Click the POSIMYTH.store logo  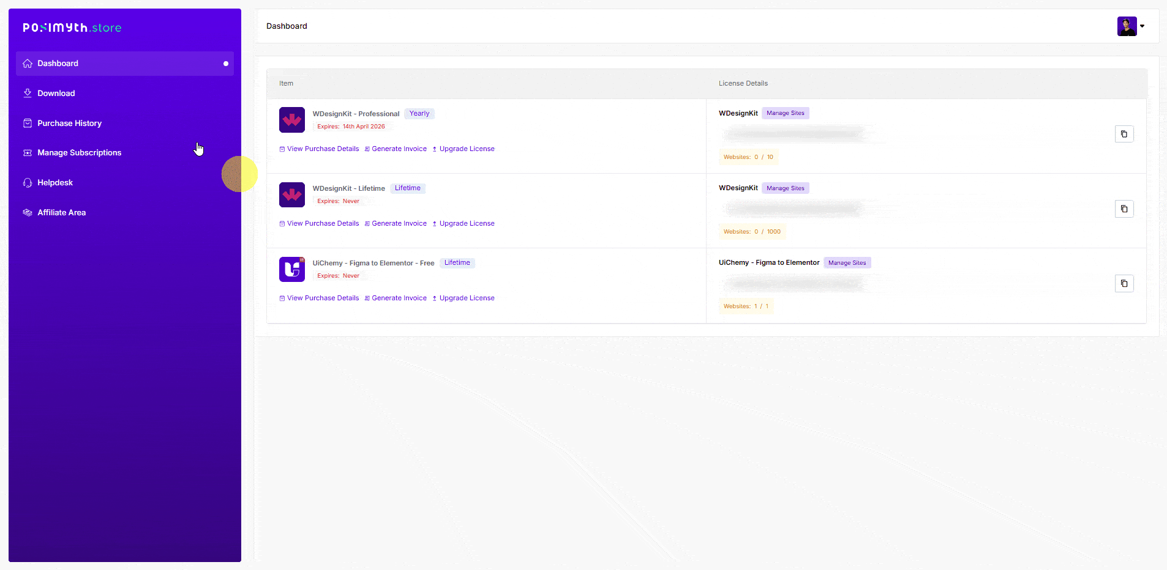point(72,28)
